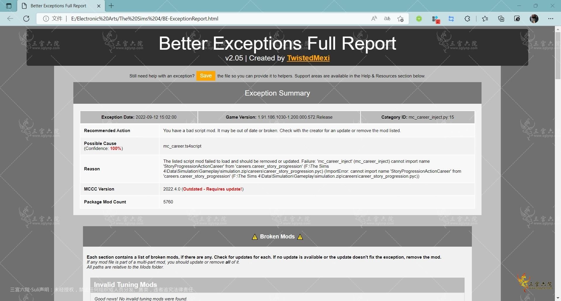
Task: Open the TwistedMexi creator link
Action: (308, 58)
